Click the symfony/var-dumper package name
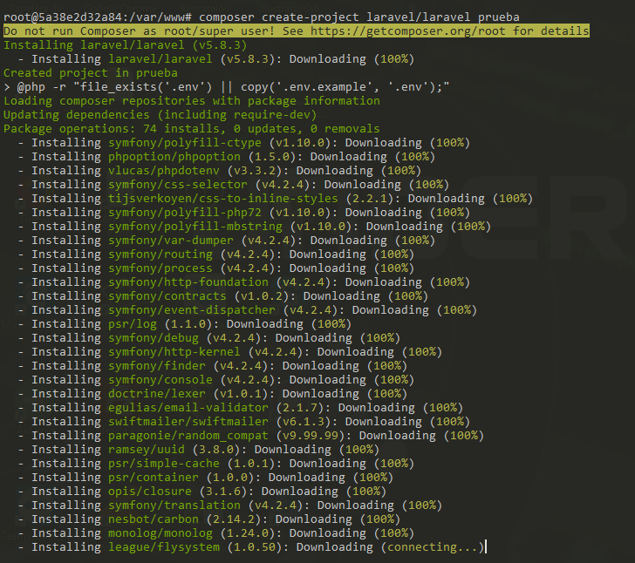Screen dimensions: 635x563 click(x=170, y=241)
